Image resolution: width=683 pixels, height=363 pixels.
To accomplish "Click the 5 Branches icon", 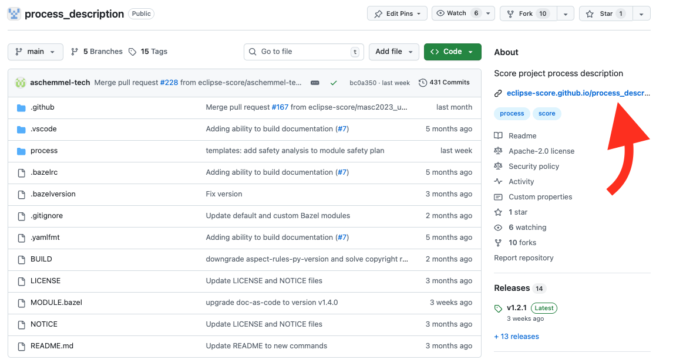I will tap(75, 51).
